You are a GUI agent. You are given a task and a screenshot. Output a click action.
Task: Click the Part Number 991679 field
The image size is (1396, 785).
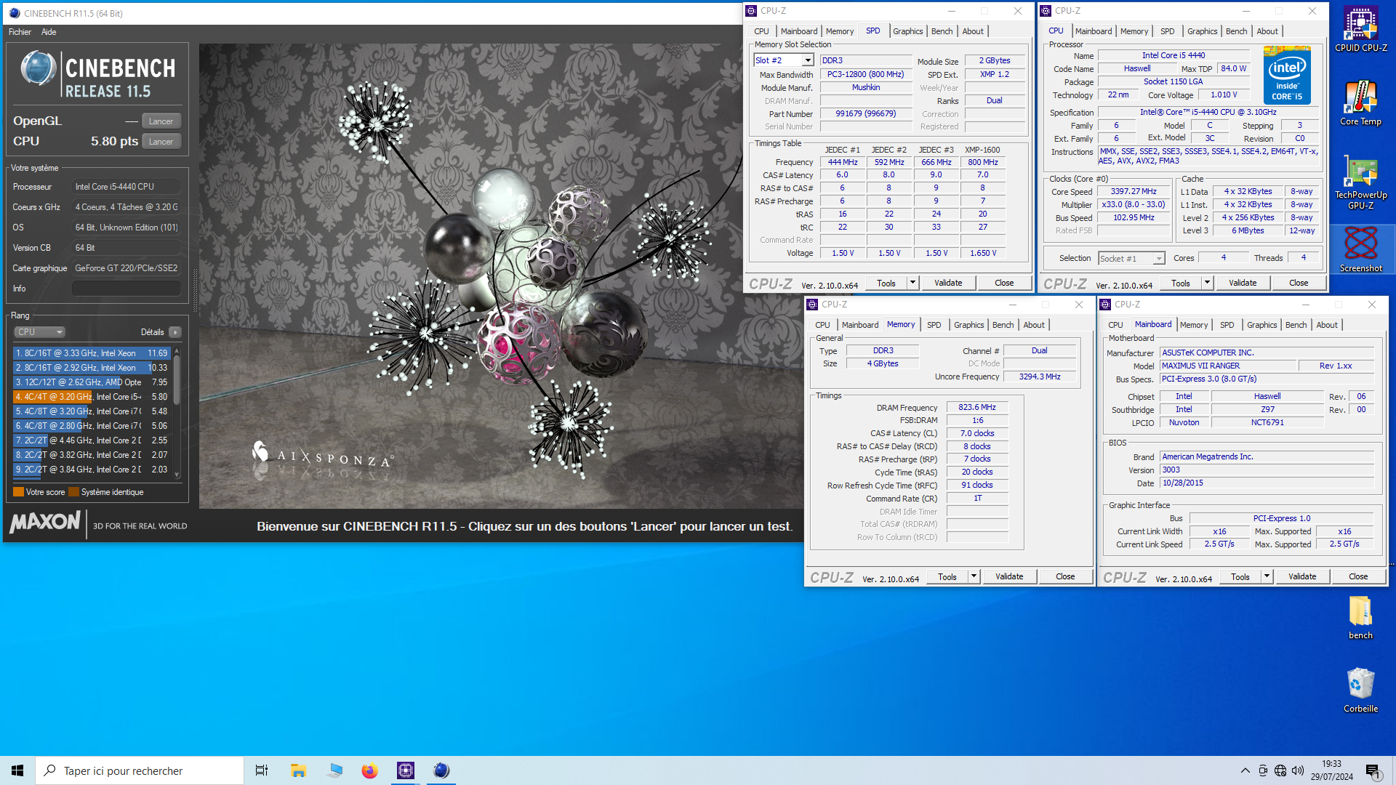pos(866,113)
